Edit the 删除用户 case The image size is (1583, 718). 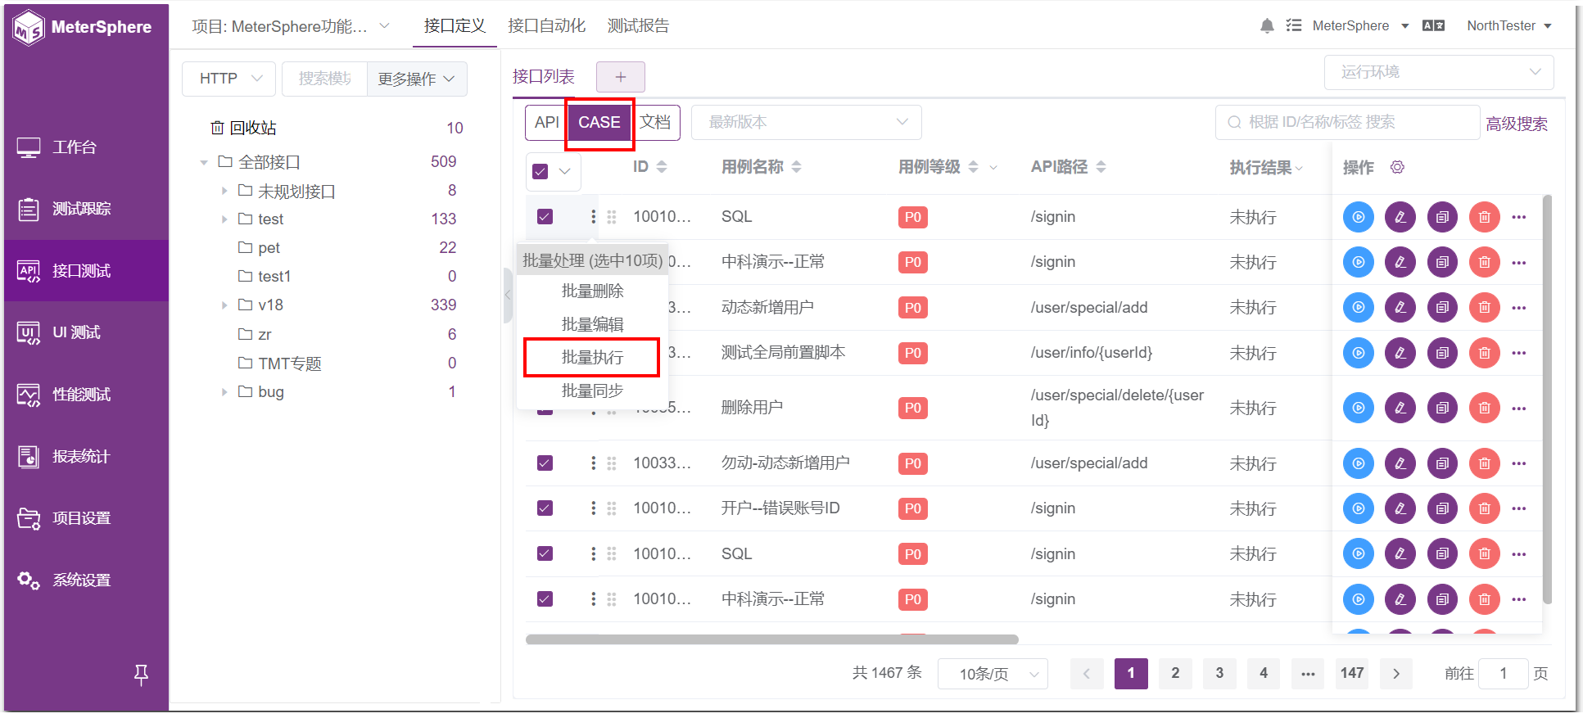tap(1400, 408)
